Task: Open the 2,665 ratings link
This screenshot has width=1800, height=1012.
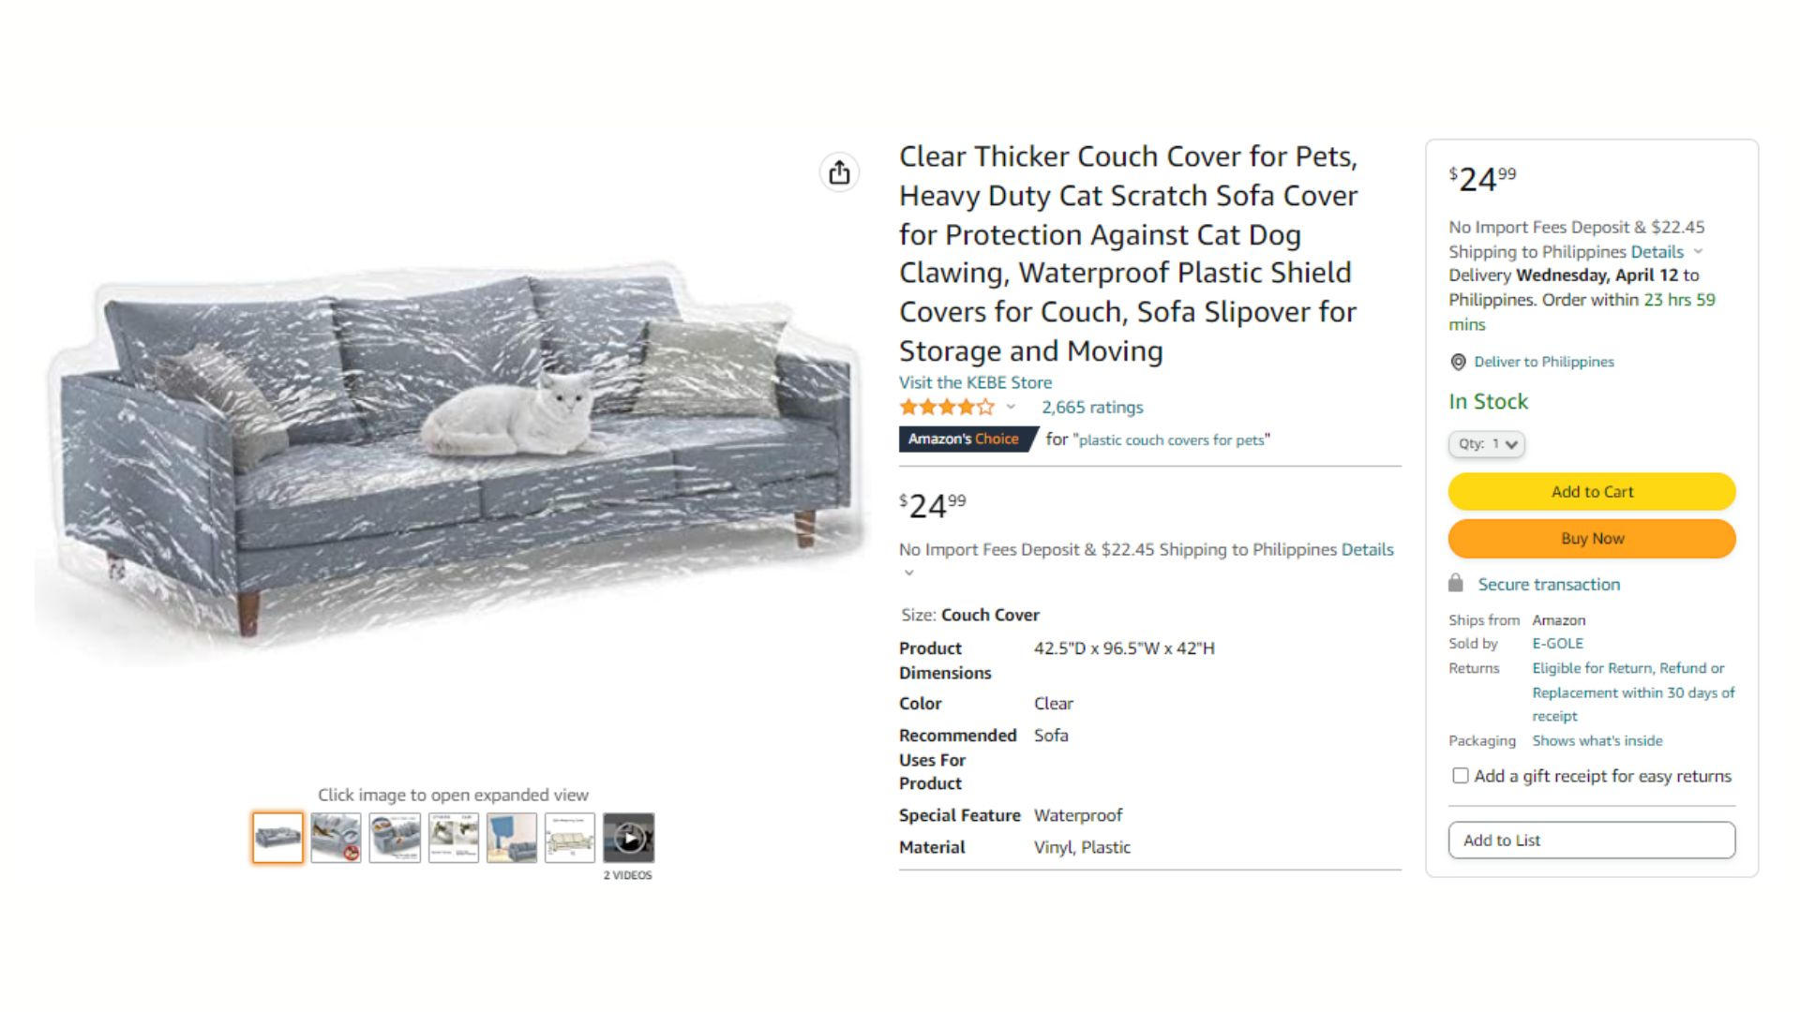Action: pyautogui.click(x=1092, y=407)
